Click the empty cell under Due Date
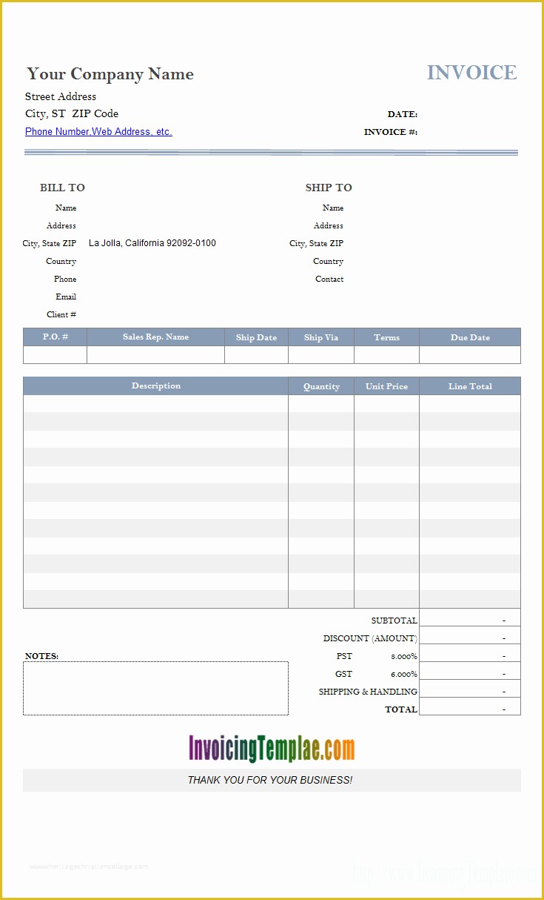544x900 pixels. (x=470, y=355)
